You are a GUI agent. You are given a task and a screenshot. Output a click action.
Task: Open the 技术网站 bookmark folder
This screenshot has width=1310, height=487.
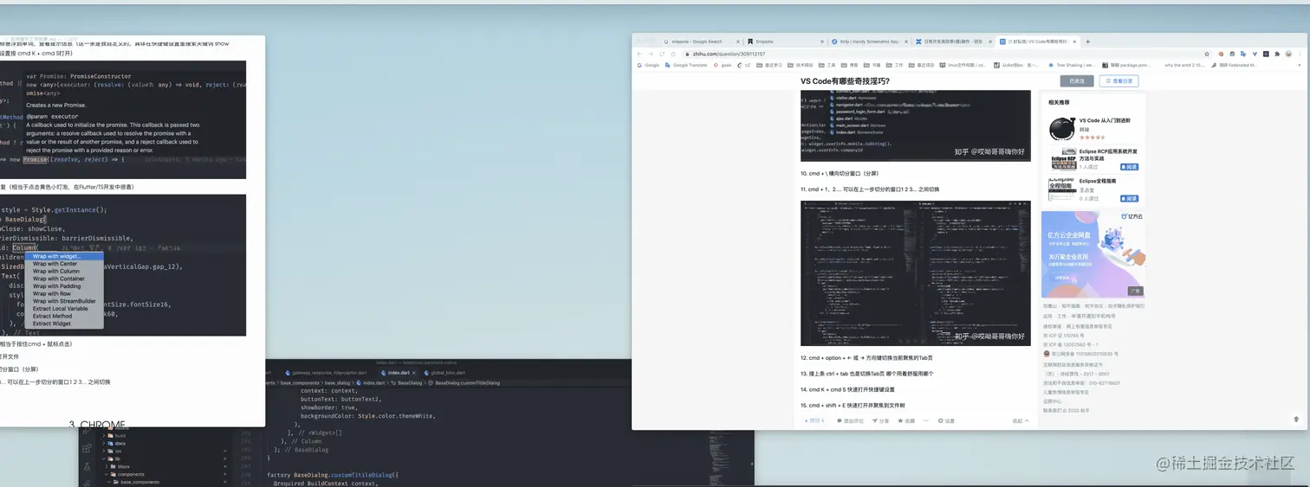tap(800, 65)
